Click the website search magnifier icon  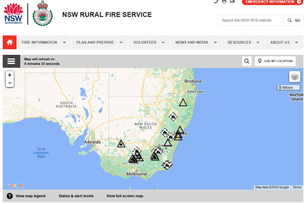[289, 20]
